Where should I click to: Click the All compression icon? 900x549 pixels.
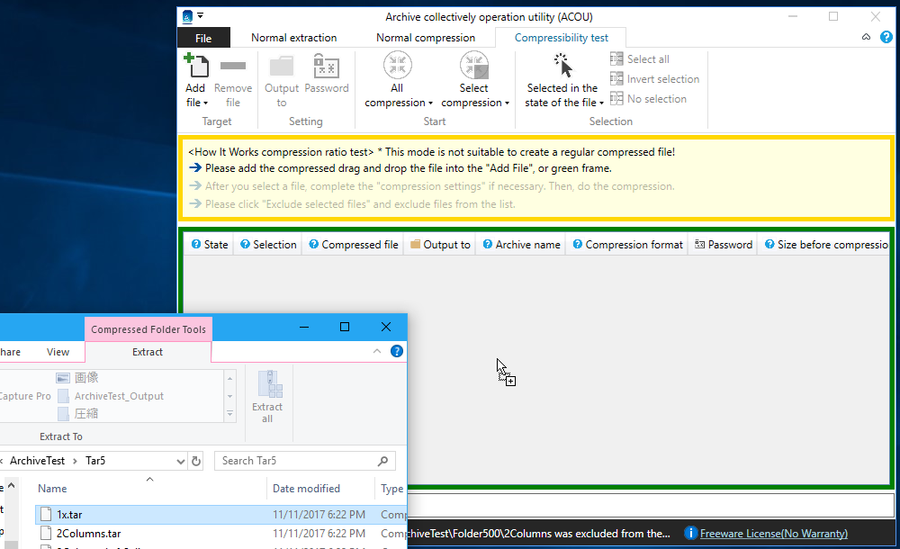[397, 66]
